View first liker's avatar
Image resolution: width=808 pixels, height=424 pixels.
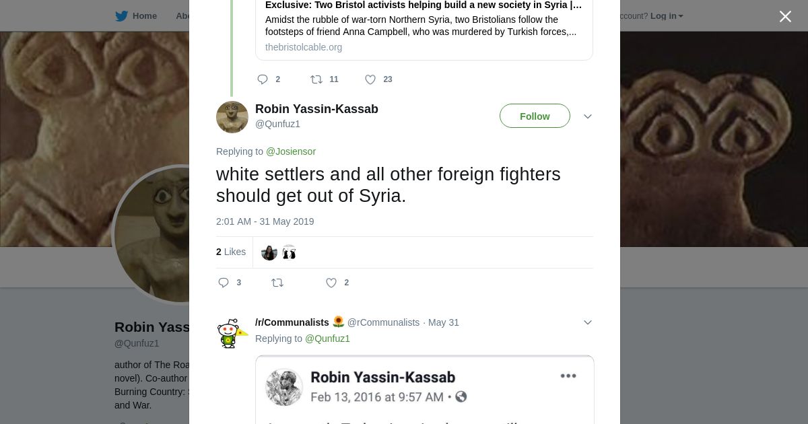pos(269,252)
